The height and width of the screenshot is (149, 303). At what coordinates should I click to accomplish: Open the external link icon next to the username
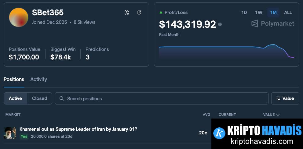[139, 12]
